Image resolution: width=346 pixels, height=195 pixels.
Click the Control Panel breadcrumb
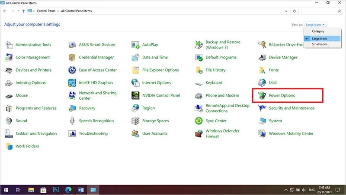click(46, 11)
